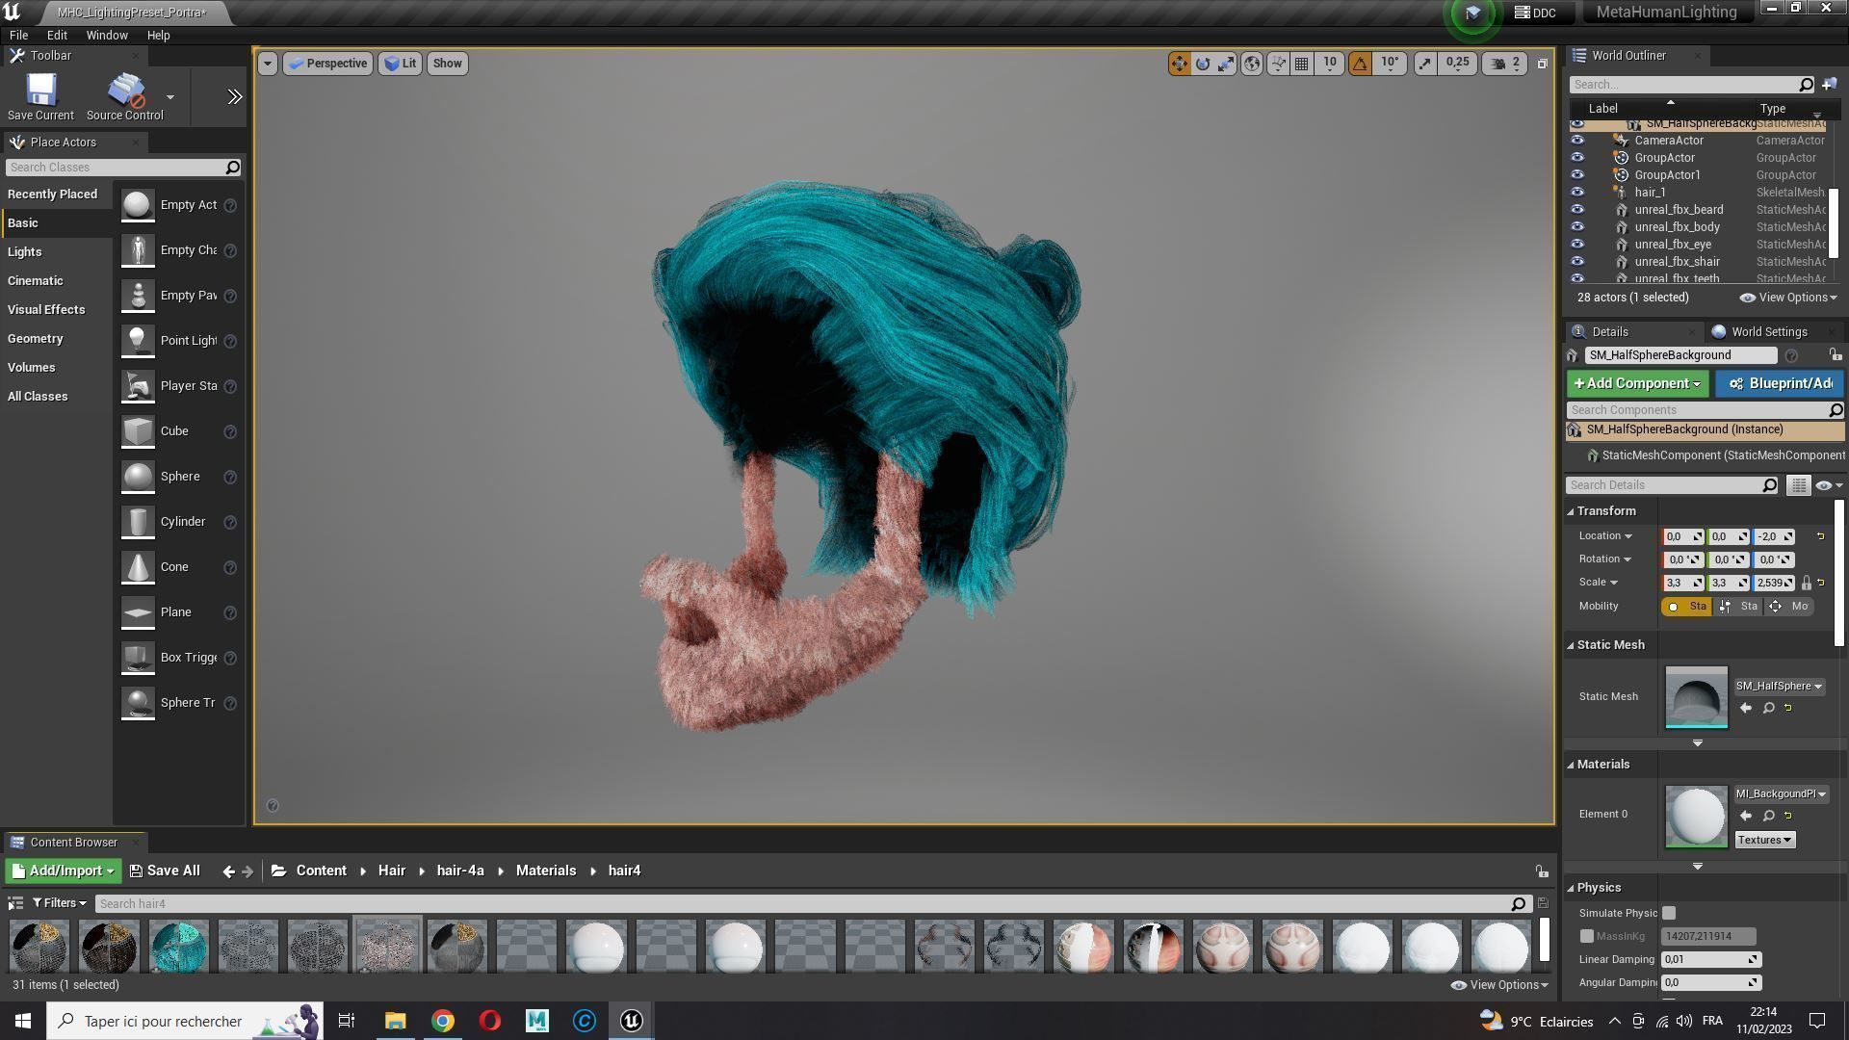1849x1040 pixels.
Task: Toggle grid snapping icon in viewport
Action: pyautogui.click(x=1302, y=64)
